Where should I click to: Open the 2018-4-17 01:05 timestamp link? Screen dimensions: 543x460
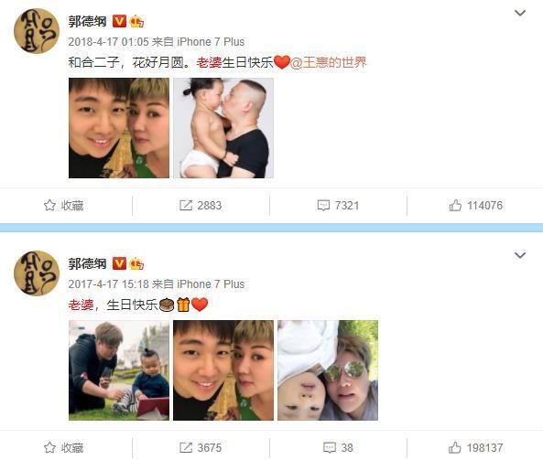(108, 42)
